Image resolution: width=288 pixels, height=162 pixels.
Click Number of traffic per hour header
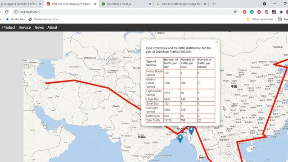tap(189, 63)
